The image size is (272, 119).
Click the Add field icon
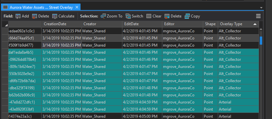pos(18,16)
